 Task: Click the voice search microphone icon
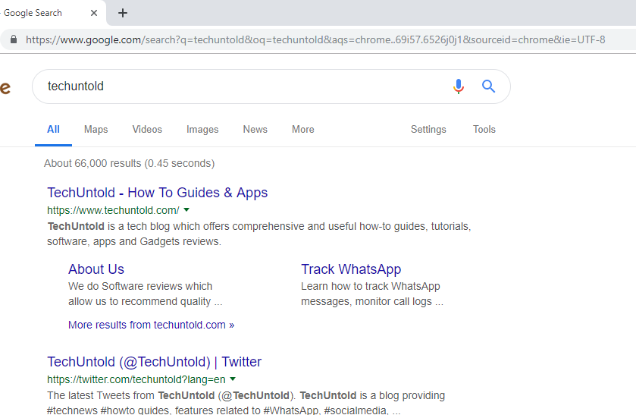[459, 86]
